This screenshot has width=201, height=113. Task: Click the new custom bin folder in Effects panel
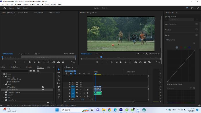[x=48, y=103]
